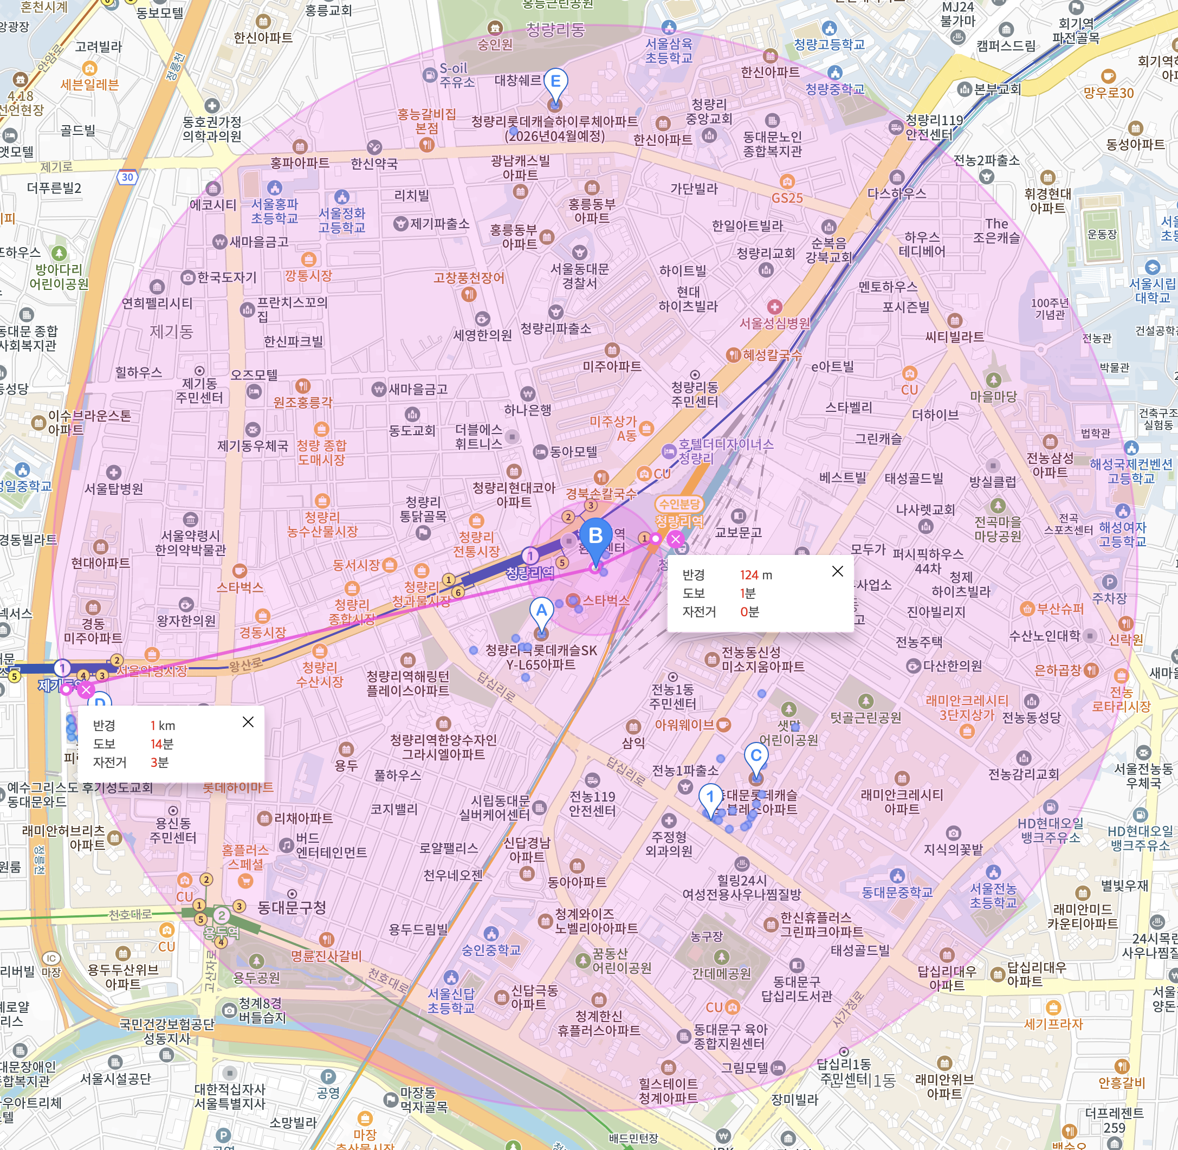Click the 오즈모텔 lodging icon
The height and width of the screenshot is (1150, 1178).
click(254, 391)
